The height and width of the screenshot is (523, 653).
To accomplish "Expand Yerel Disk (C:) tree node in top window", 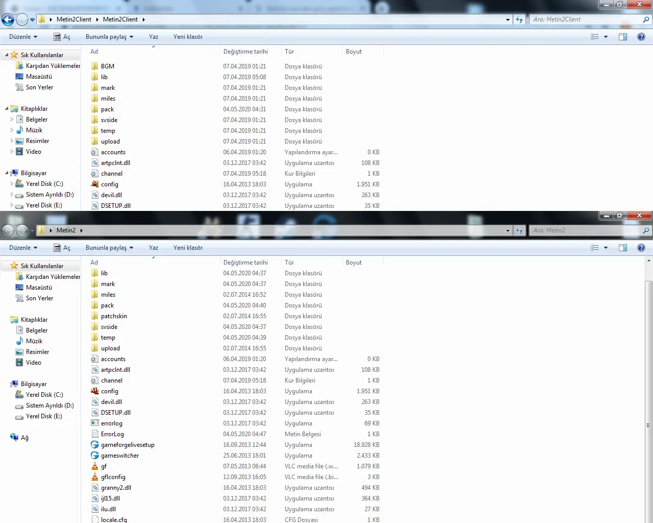I will pyautogui.click(x=12, y=184).
